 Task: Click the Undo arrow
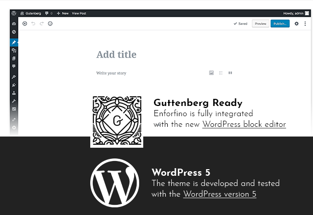click(33, 23)
